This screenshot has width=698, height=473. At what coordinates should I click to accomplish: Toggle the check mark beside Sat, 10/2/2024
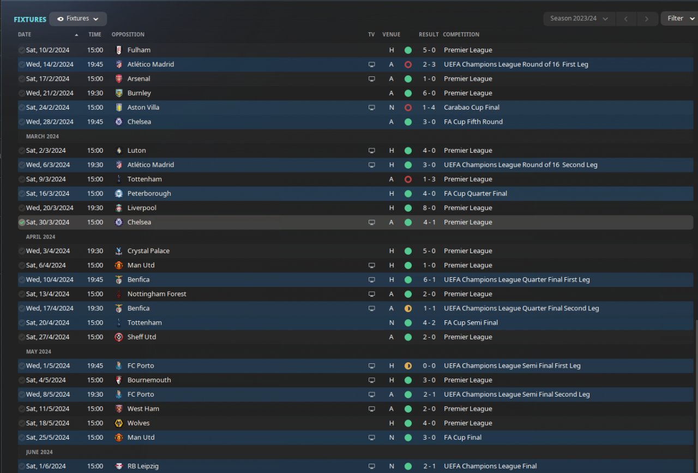click(x=22, y=50)
